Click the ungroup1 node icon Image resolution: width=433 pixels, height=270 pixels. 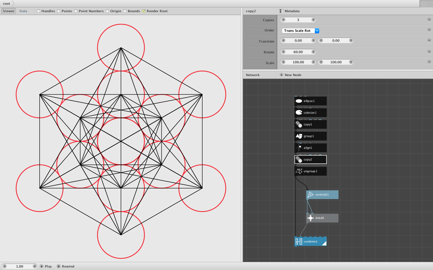pyautogui.click(x=299, y=172)
